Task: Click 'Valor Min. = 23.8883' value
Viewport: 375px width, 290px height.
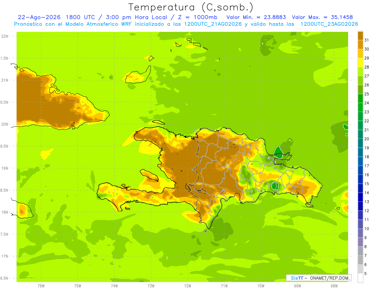Action: coord(256,17)
